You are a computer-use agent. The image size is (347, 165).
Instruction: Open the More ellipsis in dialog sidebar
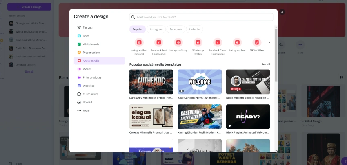[79, 110]
